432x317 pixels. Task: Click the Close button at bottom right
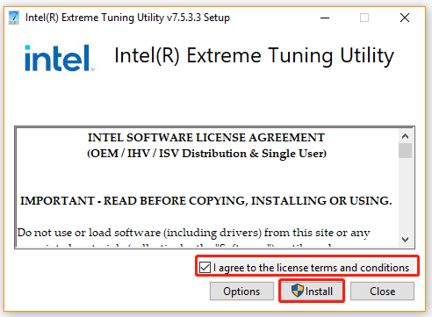pyautogui.click(x=382, y=292)
